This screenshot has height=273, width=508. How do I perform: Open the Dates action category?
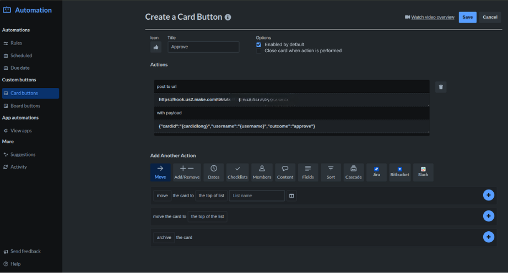tap(213, 172)
